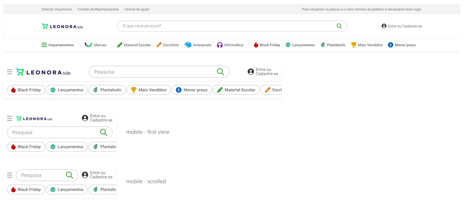Focus Pesquisa field in mobile first view
This screenshot has height=202, width=463.
tap(60, 132)
